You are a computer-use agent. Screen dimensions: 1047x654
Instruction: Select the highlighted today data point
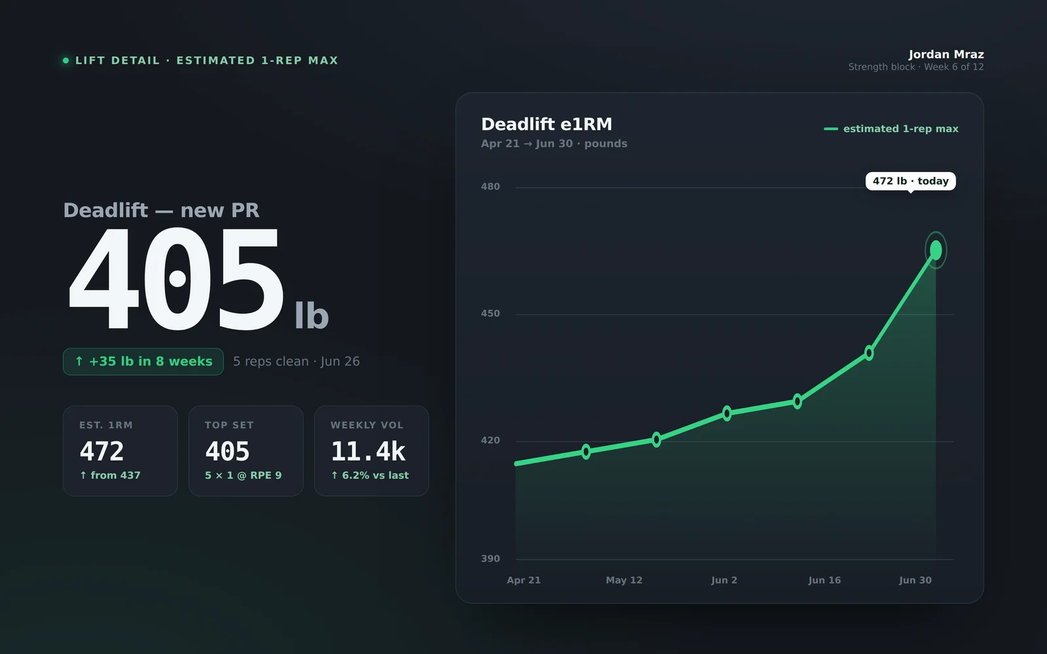[936, 250]
